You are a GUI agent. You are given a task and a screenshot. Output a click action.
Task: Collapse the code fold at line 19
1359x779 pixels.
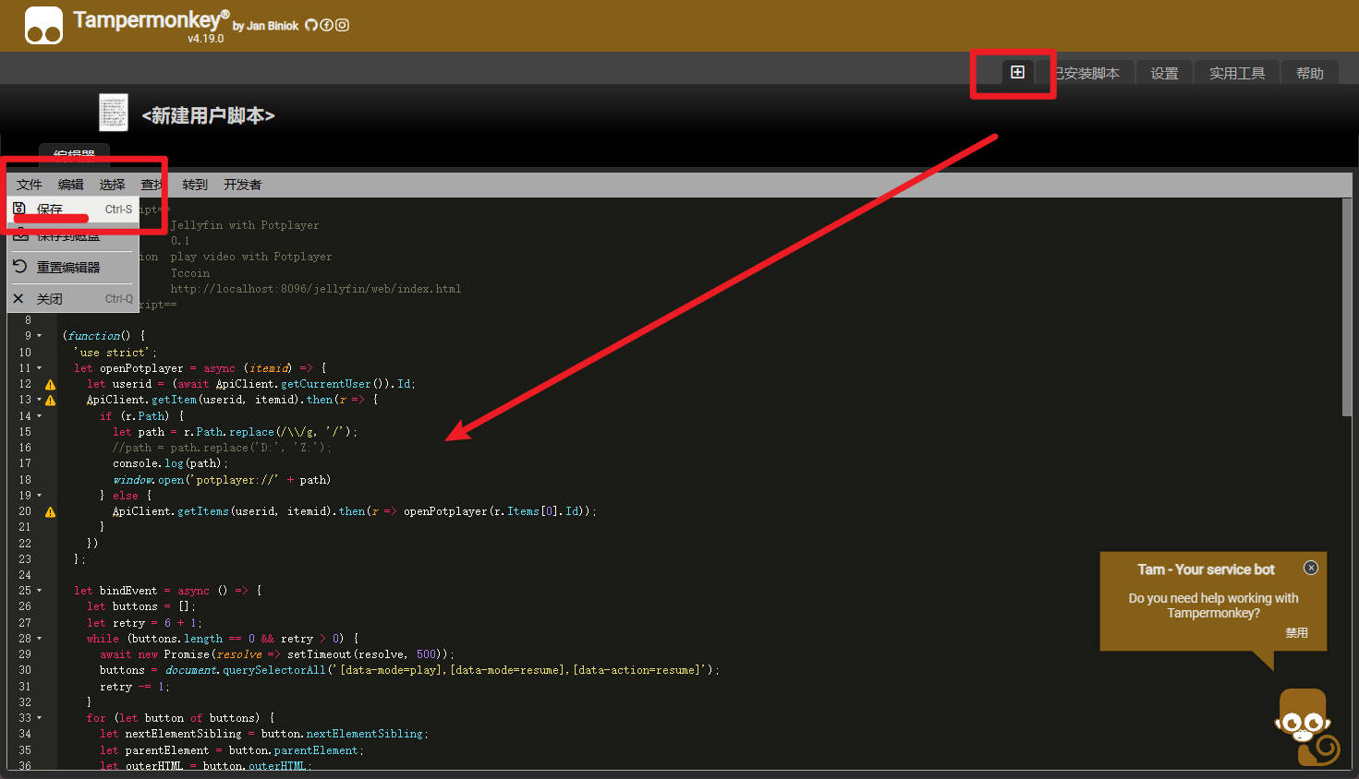pyautogui.click(x=40, y=496)
